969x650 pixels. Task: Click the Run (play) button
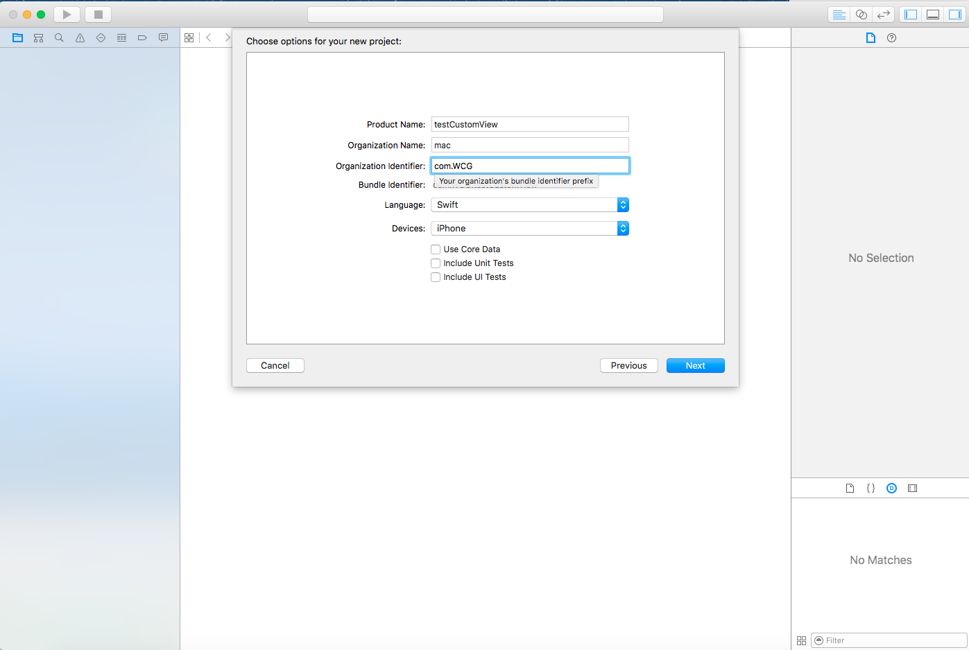click(67, 15)
